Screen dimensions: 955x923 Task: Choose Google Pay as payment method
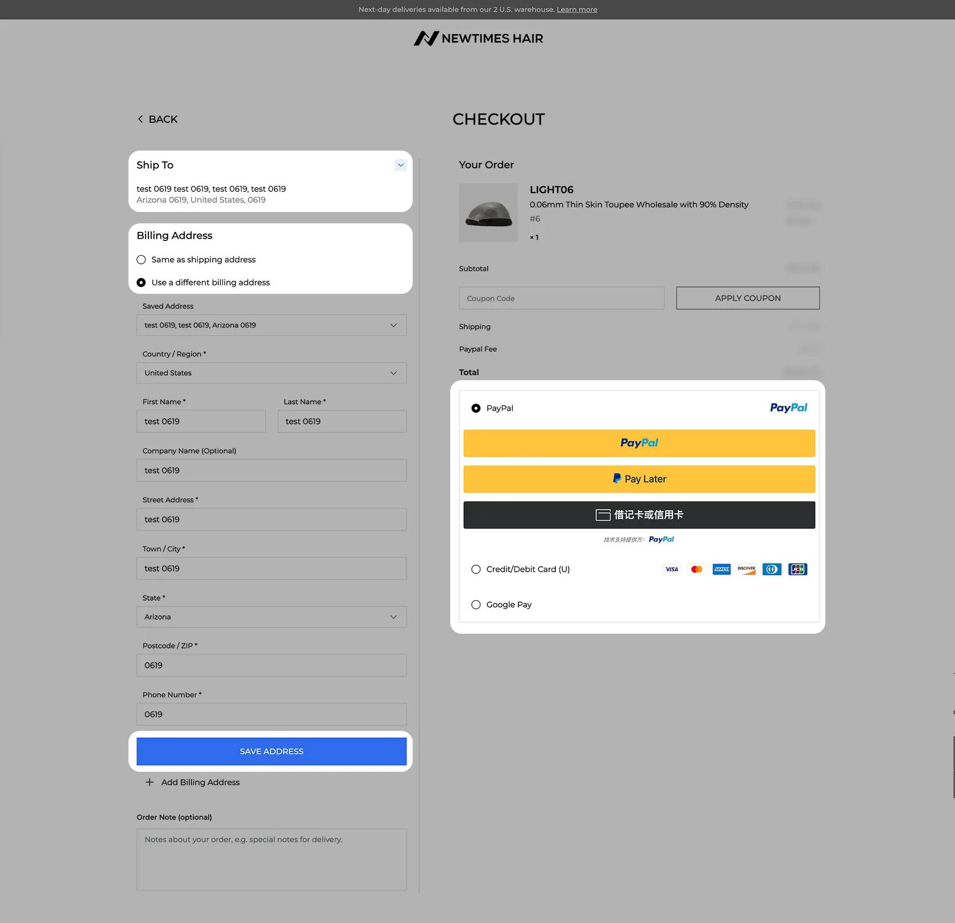[x=476, y=605]
